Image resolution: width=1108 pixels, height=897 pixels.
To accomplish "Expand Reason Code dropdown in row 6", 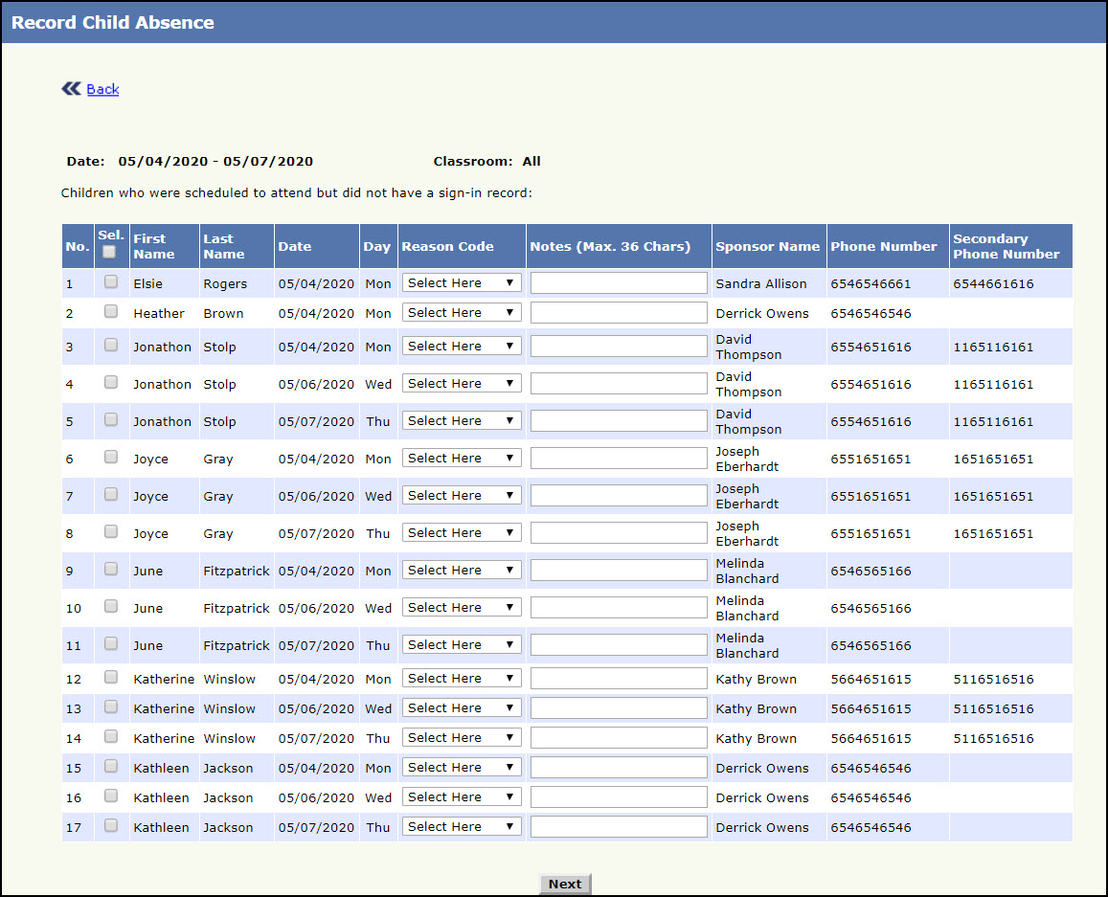I will (x=462, y=459).
